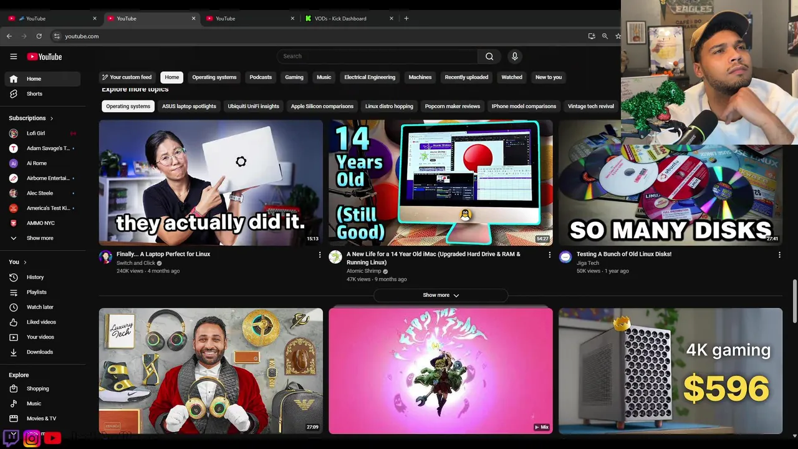Select the Recently uploaded chip
Screen dimensions: 798x449
click(x=466, y=77)
